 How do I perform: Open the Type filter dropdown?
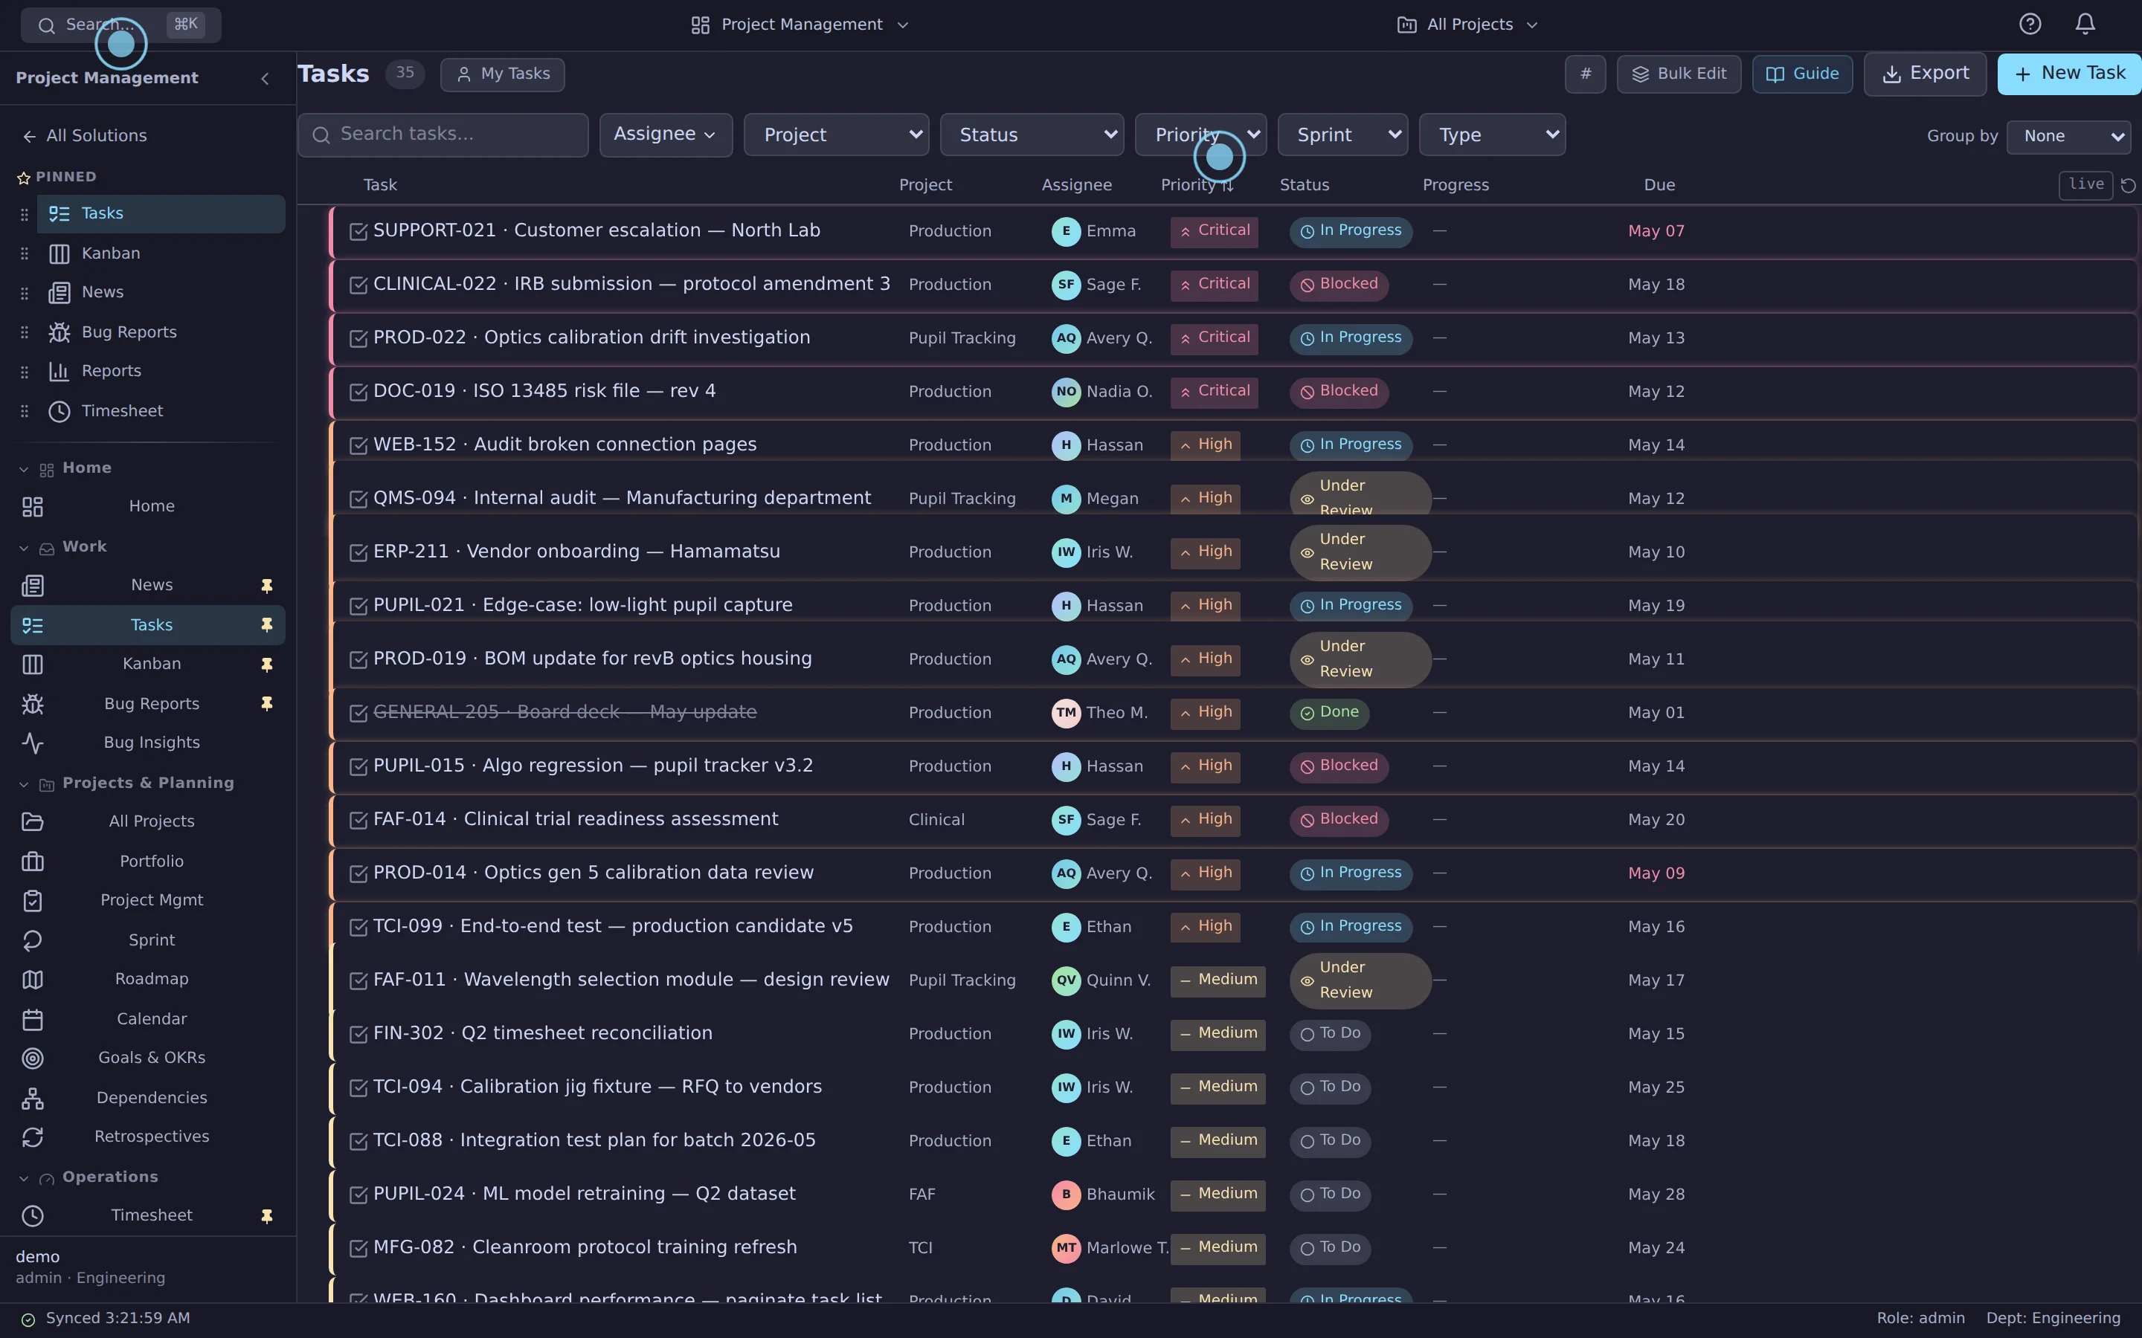(x=1492, y=135)
